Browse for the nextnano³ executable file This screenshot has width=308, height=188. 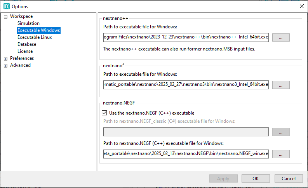(x=281, y=85)
